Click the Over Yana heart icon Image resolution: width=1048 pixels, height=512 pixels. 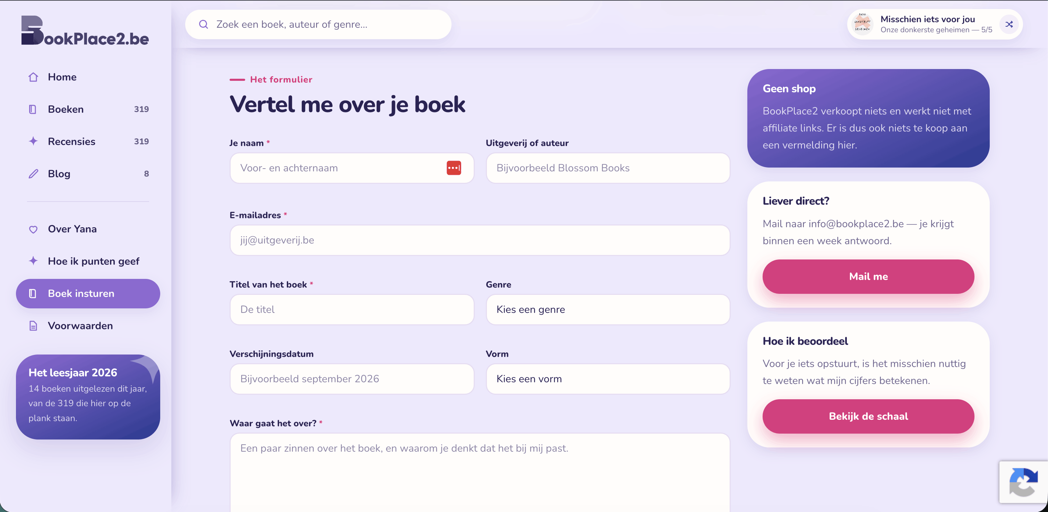pyautogui.click(x=33, y=229)
